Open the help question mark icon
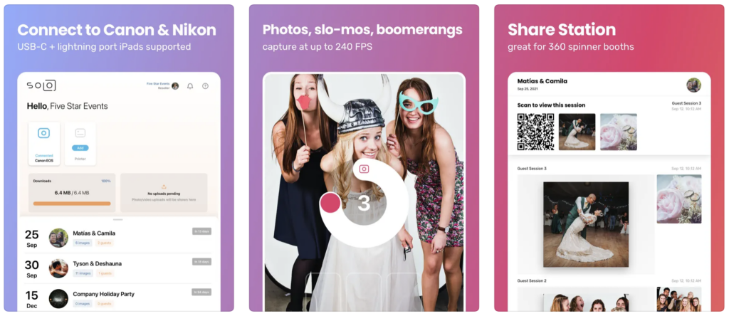The width and height of the screenshot is (729, 316). pyautogui.click(x=205, y=86)
